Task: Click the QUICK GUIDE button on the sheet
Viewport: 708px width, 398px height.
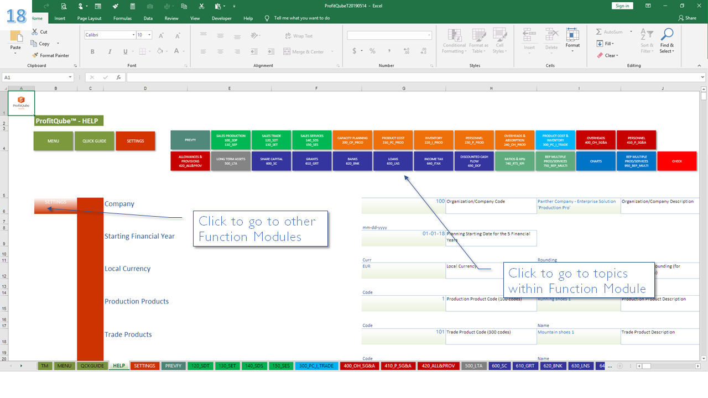Action: point(94,141)
